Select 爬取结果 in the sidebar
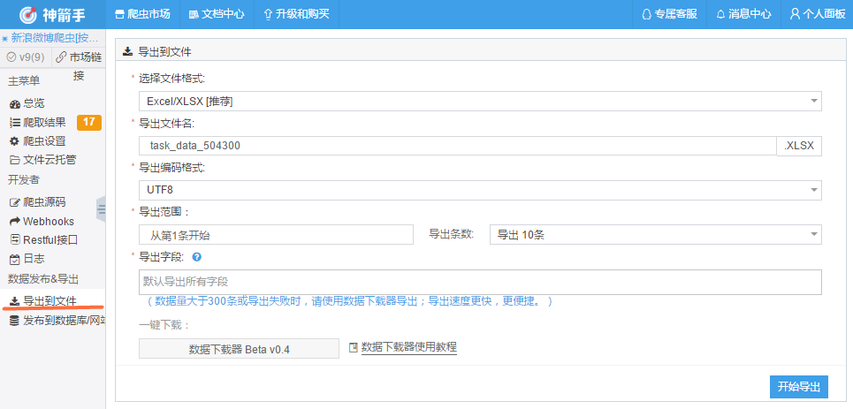 click(x=43, y=122)
